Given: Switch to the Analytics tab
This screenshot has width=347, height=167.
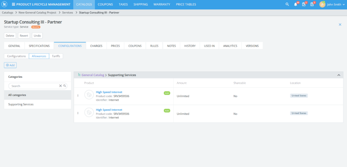Looking at the screenshot, I should point(230,46).
